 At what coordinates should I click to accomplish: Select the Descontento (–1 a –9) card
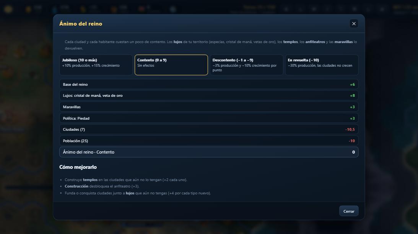tap(246, 65)
